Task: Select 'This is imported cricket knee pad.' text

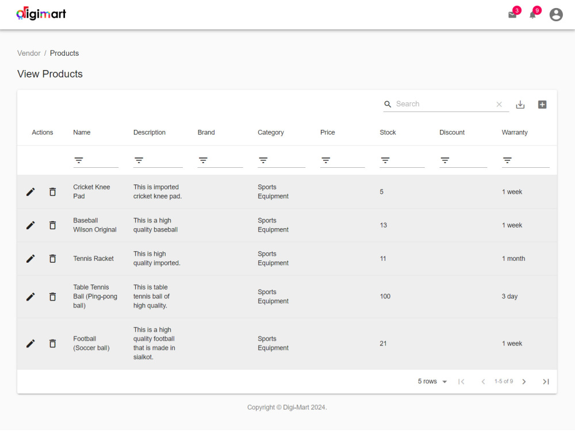Action: [158, 192]
